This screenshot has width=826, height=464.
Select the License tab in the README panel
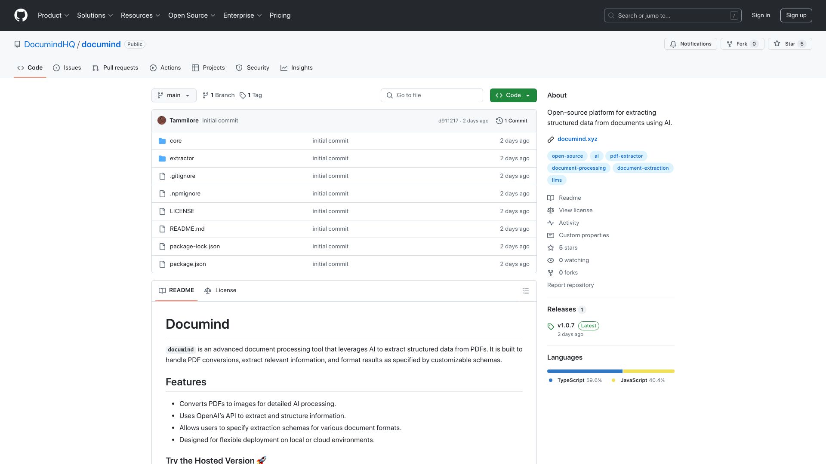click(220, 290)
